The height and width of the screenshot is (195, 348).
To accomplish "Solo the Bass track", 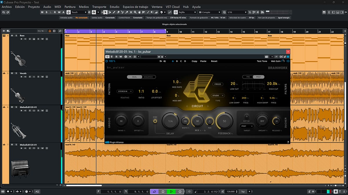I will pyautogui.click(x=16, y=36).
